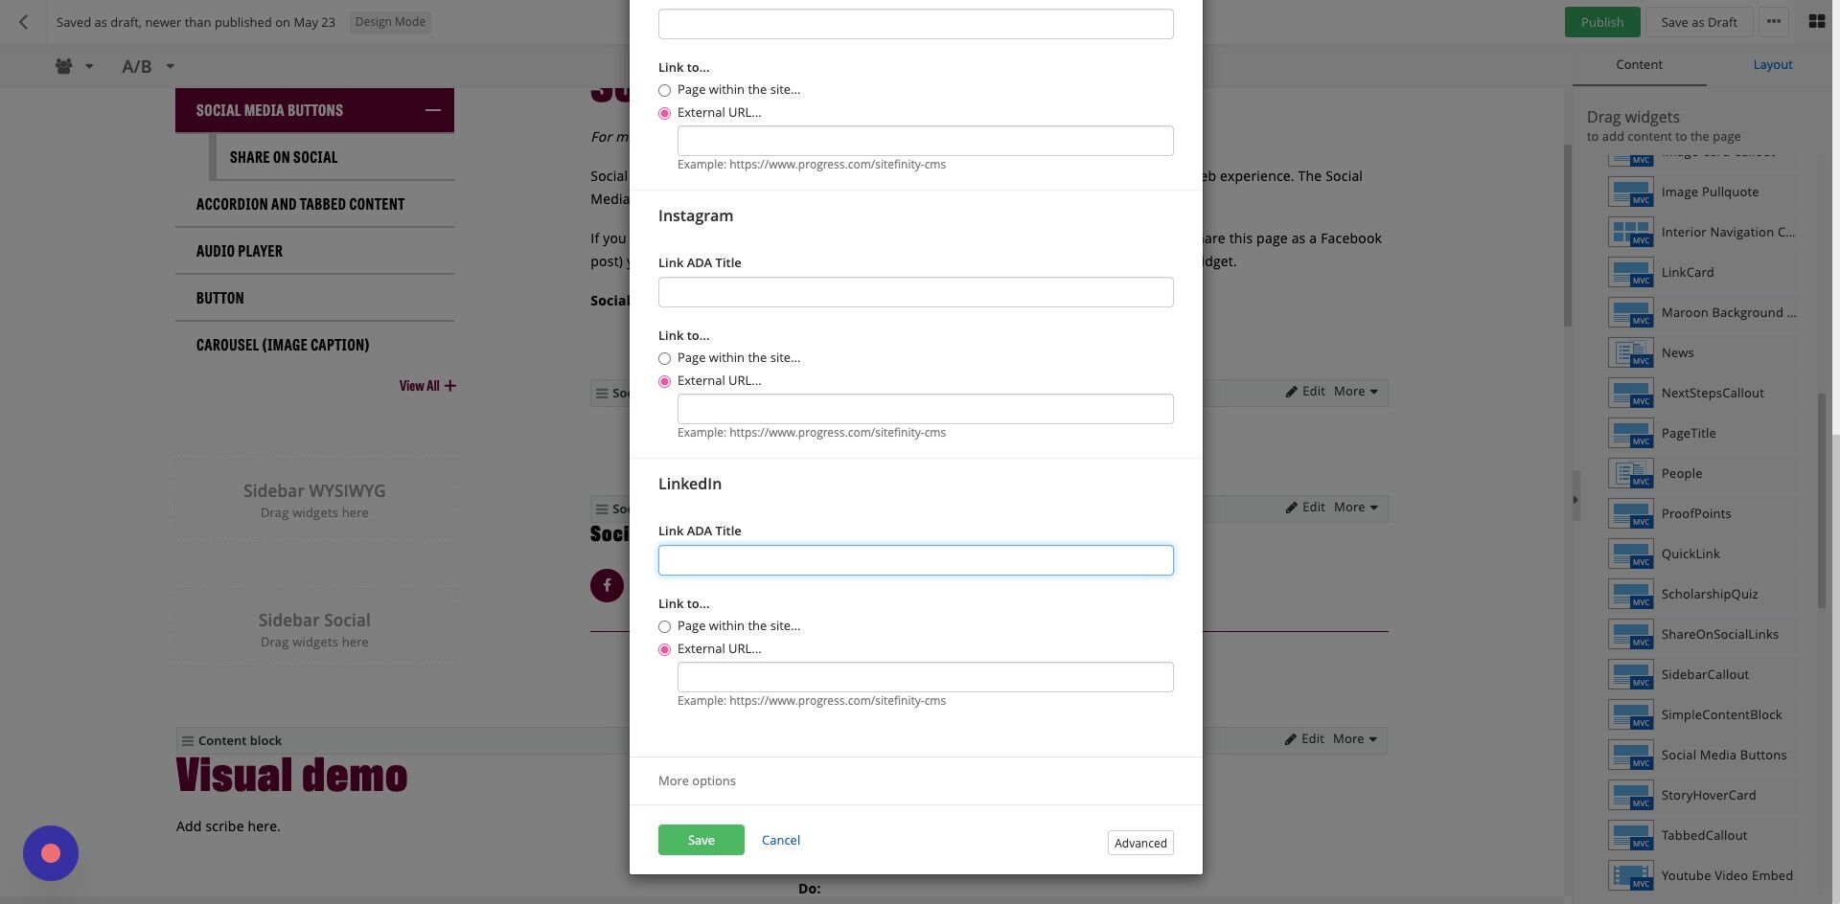Select LinkedIn External URL radio
The image size is (1840, 904).
[664, 649]
